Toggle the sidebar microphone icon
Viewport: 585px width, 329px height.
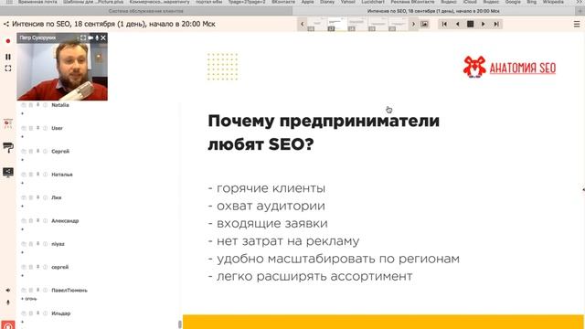coord(8,302)
